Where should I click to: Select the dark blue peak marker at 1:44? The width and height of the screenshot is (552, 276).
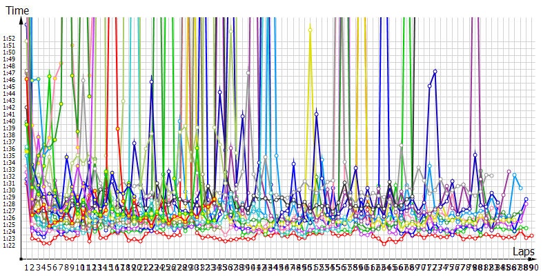click(219, 92)
